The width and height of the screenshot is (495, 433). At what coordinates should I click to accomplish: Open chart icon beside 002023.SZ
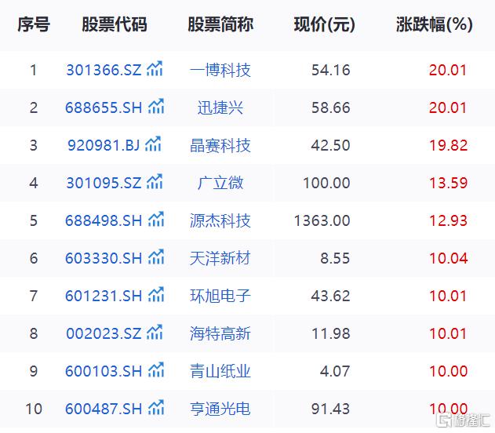point(155,332)
